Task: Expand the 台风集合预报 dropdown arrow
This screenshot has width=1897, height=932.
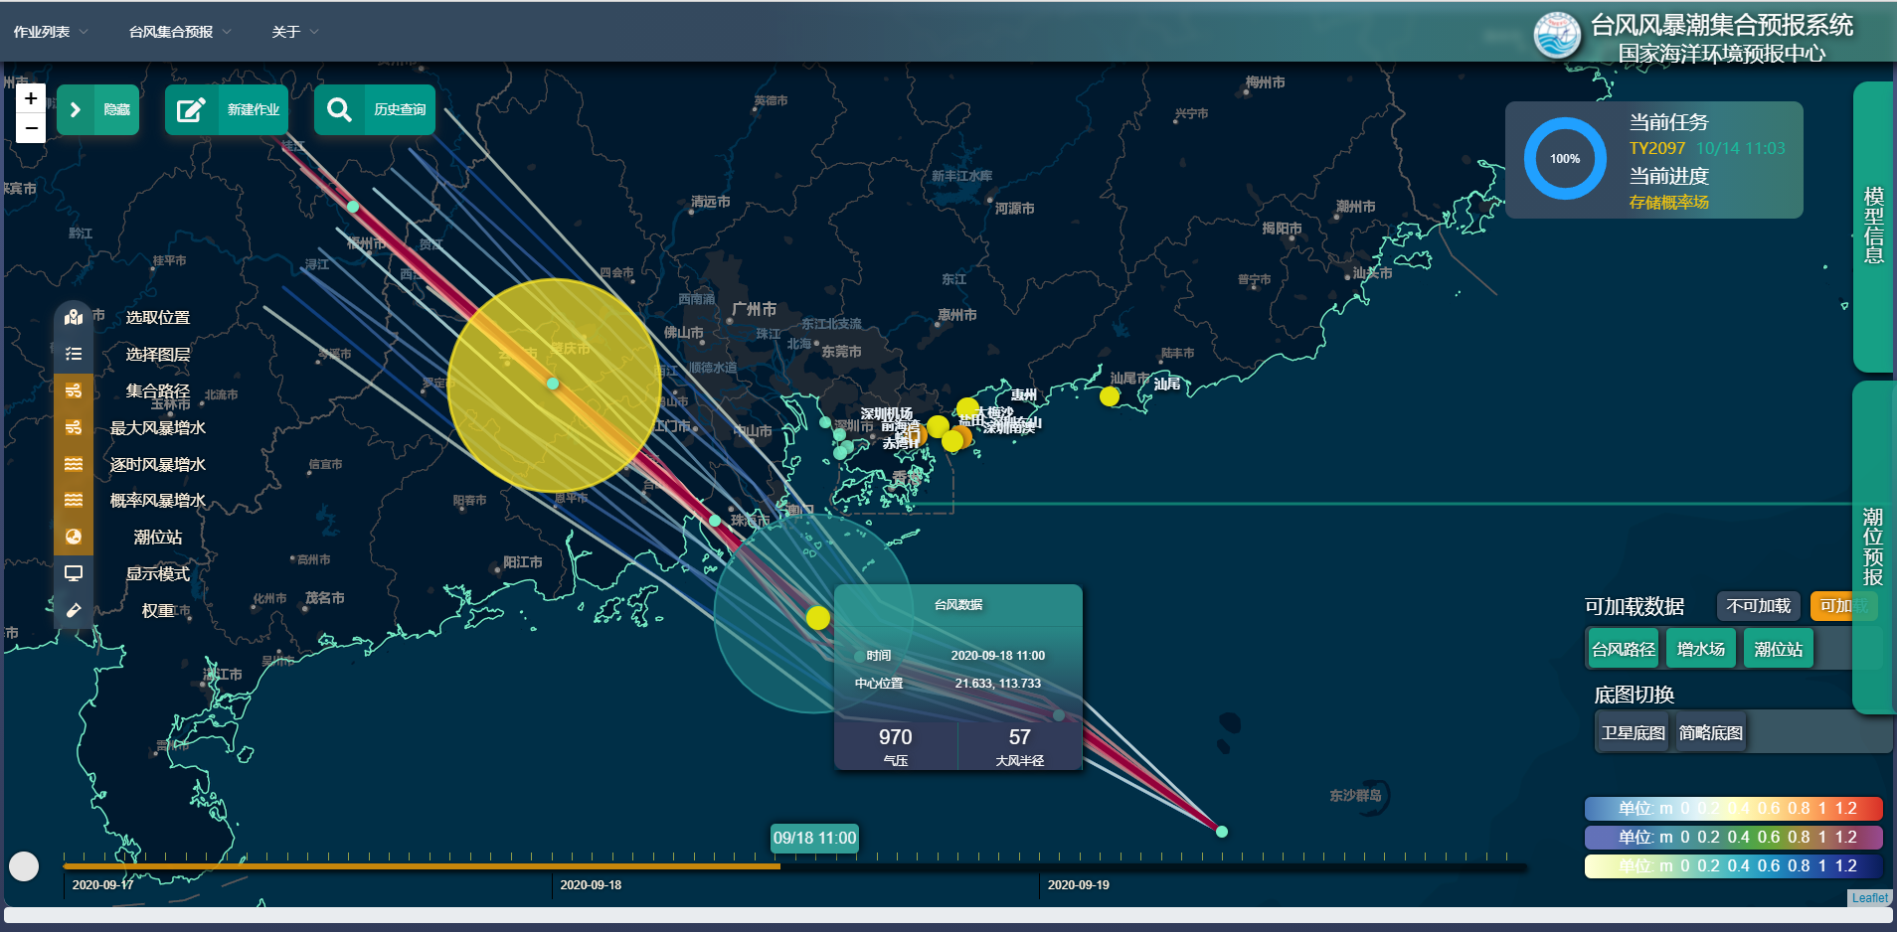Action: pyautogui.click(x=227, y=32)
